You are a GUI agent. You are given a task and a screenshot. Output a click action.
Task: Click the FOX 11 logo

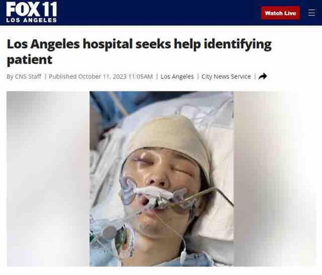tap(32, 12)
